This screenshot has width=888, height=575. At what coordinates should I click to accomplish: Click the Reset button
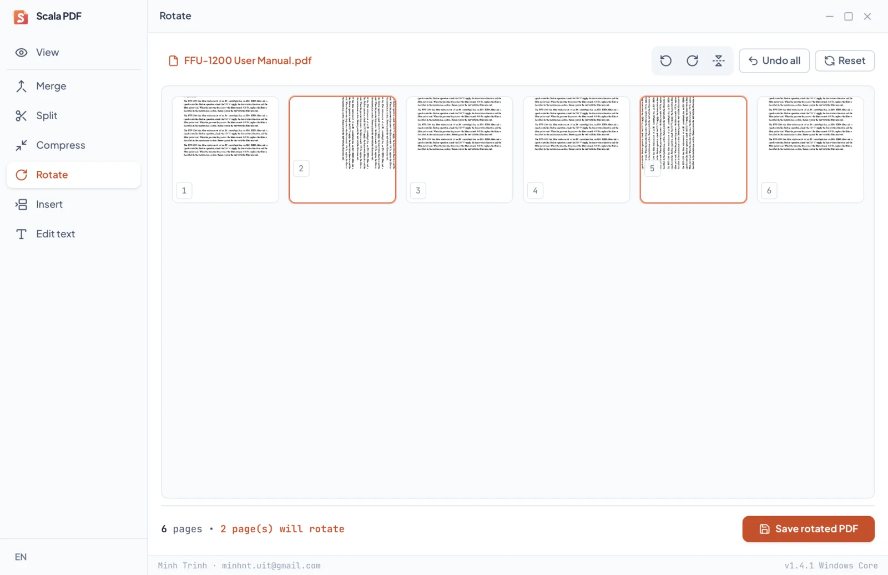(845, 60)
